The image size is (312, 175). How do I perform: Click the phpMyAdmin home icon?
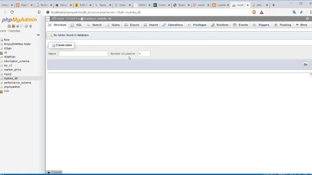click(x=9, y=26)
